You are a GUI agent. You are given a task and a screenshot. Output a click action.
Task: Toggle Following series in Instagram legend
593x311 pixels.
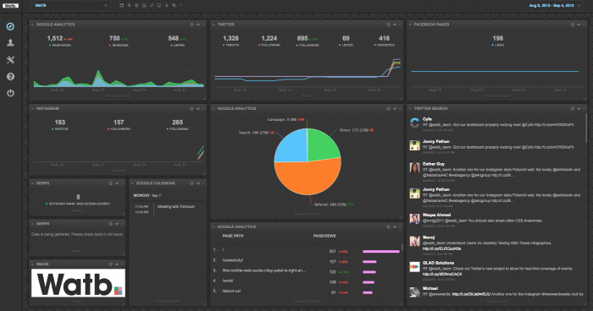coord(177,129)
